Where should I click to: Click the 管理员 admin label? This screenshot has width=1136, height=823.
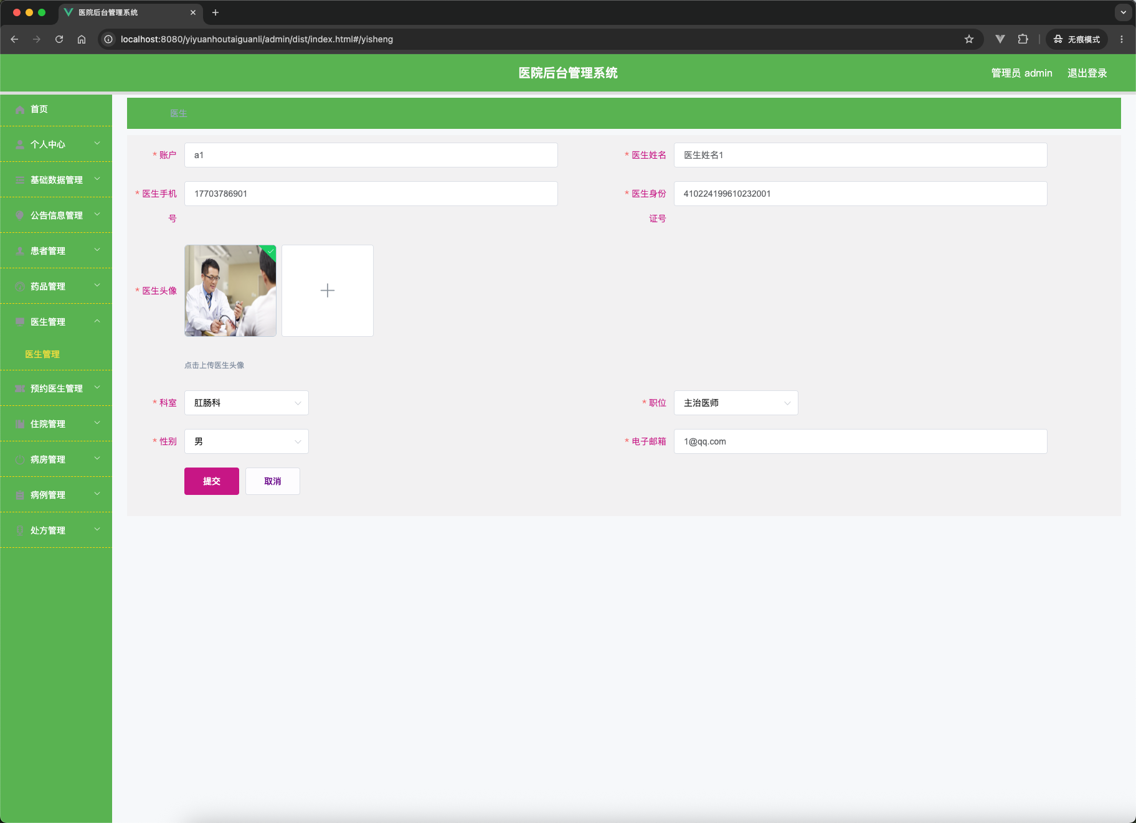[1022, 73]
